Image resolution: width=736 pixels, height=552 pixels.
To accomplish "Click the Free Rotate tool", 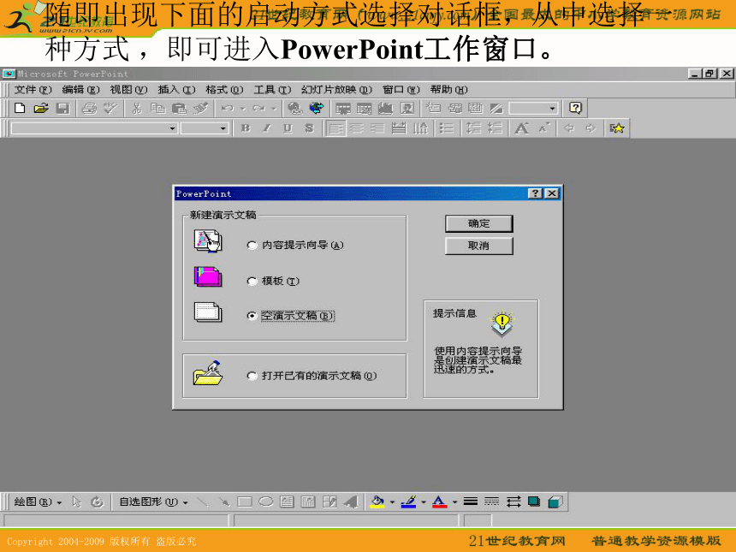I will [x=97, y=502].
